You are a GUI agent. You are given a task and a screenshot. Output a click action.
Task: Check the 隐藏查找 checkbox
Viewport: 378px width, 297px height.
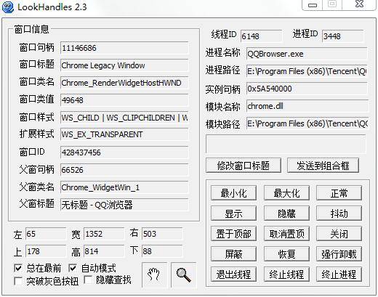point(88,280)
